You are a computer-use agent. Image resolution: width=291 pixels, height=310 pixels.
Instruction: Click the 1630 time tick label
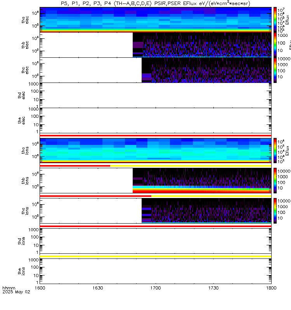point(98,288)
